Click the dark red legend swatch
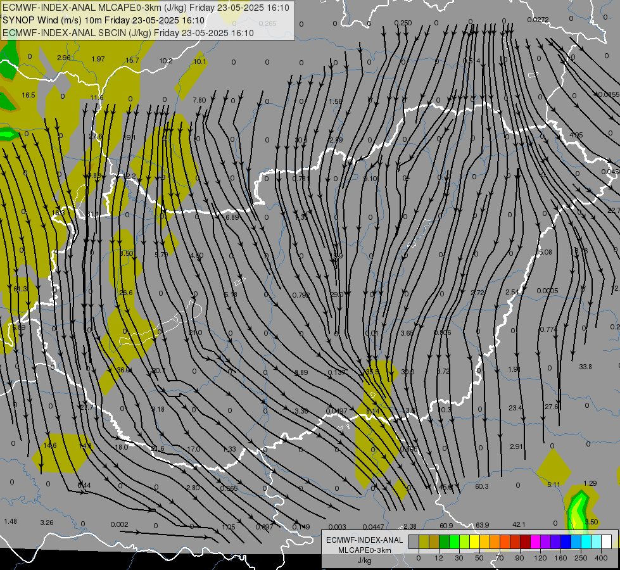 coord(526,541)
